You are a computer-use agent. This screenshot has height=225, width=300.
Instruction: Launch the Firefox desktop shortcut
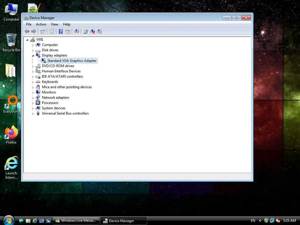pos(11,135)
